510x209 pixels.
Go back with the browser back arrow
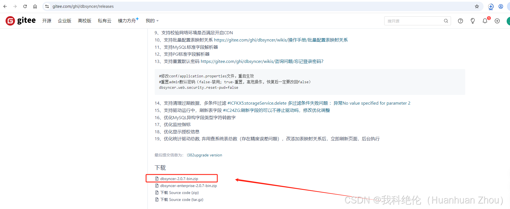pyautogui.click(x=5, y=6)
